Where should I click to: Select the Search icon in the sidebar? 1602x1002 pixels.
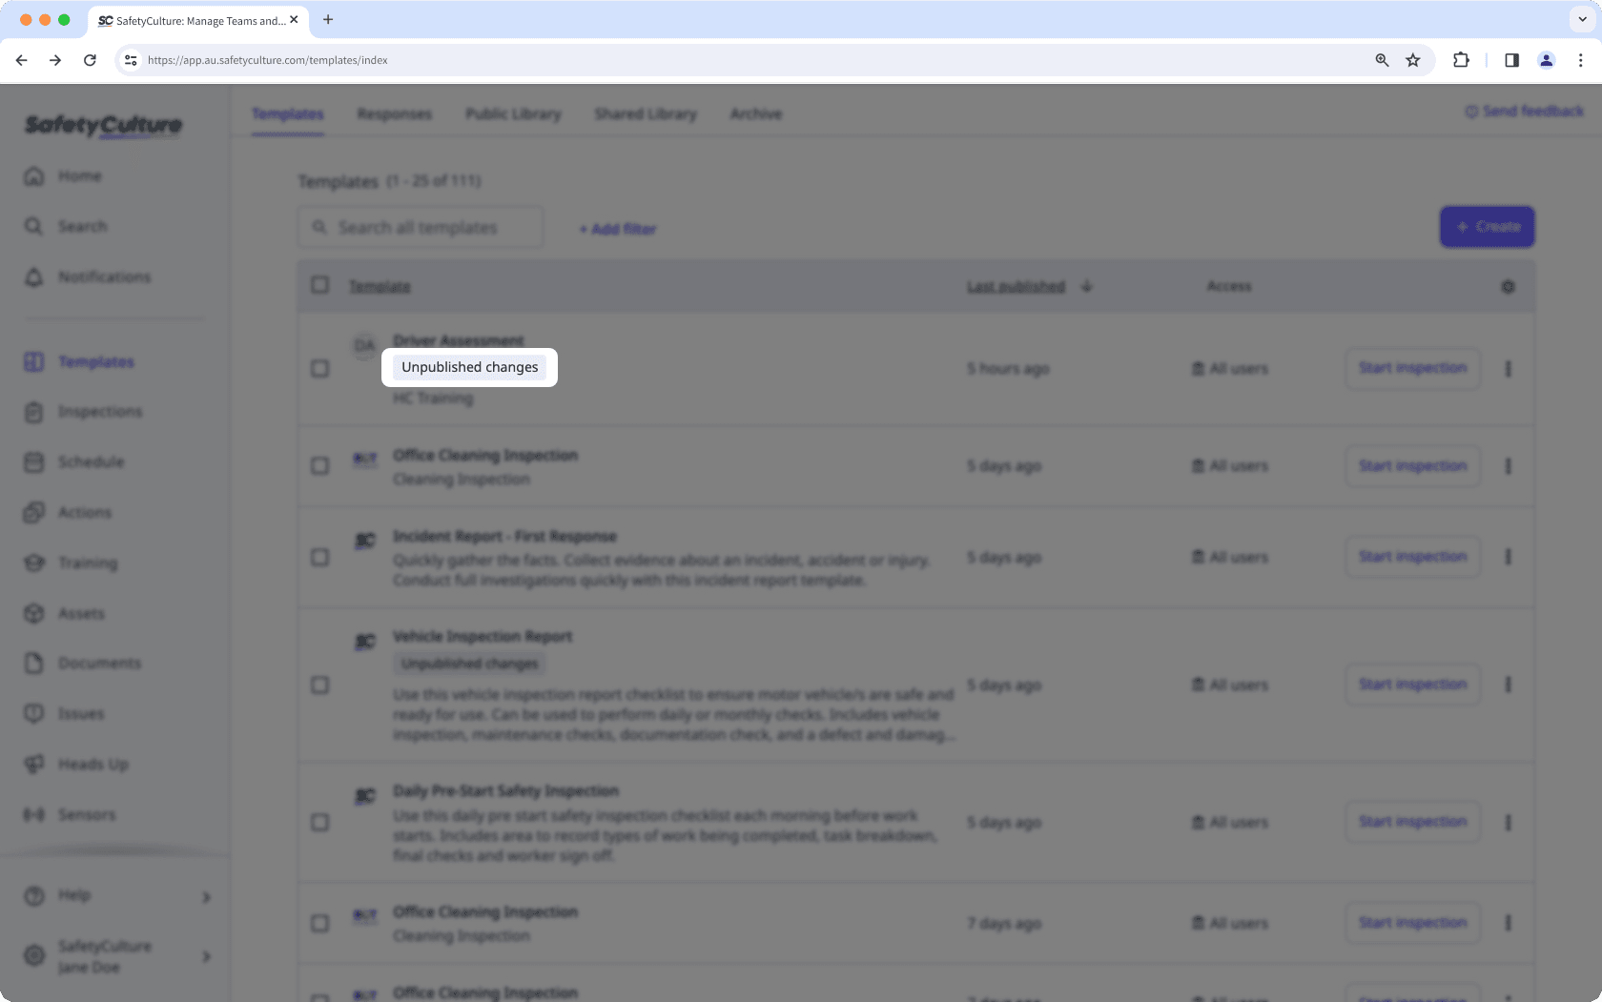coord(82,226)
